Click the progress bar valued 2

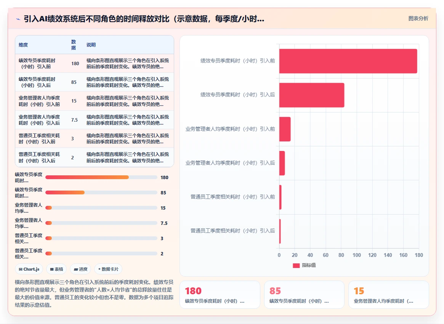coord(101,253)
